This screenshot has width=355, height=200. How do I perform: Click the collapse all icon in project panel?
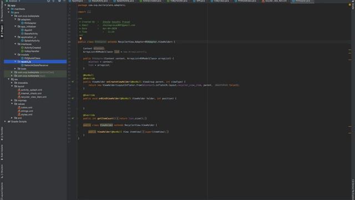(x=54, y=1)
